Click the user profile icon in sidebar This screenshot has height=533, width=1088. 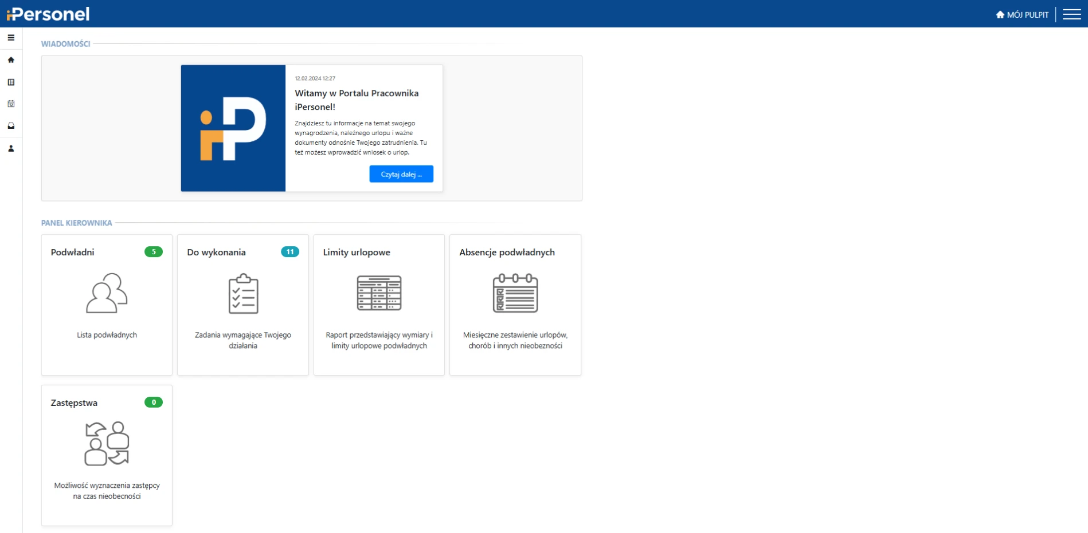(11, 148)
